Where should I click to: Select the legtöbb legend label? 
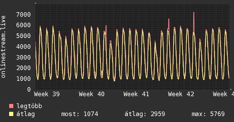click(x=29, y=106)
